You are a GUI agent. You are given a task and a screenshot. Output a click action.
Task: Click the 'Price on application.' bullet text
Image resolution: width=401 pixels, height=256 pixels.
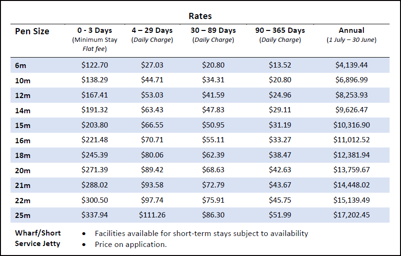tap(131, 245)
